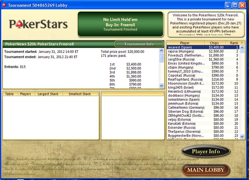Select player king2405 (Israel)
The image size is (249, 180).
click(x=203, y=88)
